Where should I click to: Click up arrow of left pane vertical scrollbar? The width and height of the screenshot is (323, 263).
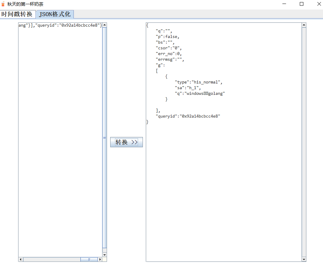tap(105, 25)
